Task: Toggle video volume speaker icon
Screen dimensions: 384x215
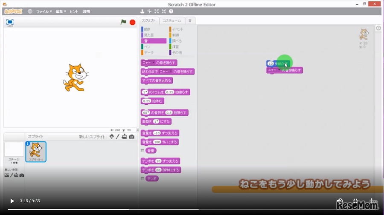Action: 340,201
